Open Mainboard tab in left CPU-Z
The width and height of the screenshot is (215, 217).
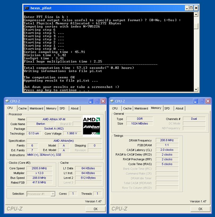pyautogui.click(x=36, y=108)
